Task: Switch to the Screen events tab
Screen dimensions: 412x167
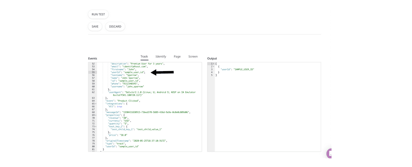Action: (193, 57)
